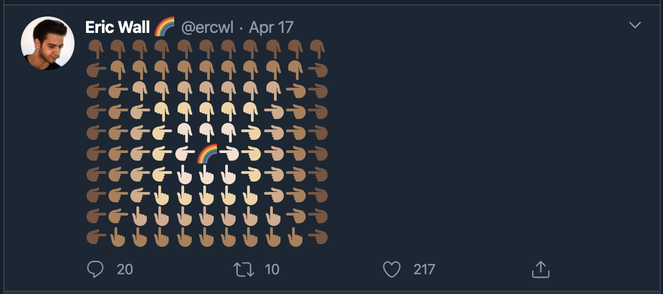Click the retweet count 10
Image resolution: width=663 pixels, height=294 pixels.
[272, 269]
